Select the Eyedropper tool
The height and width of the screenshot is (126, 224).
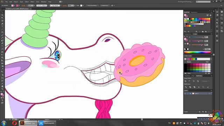pos(2,69)
